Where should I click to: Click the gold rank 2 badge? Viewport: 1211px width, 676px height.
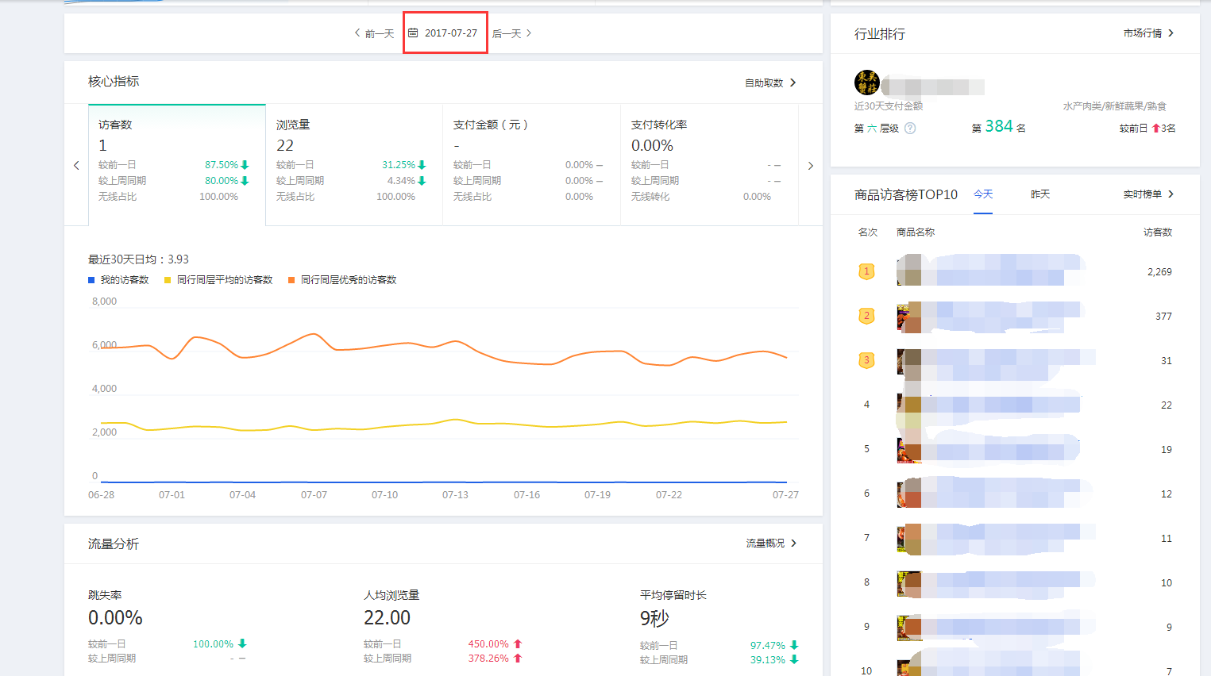866,316
